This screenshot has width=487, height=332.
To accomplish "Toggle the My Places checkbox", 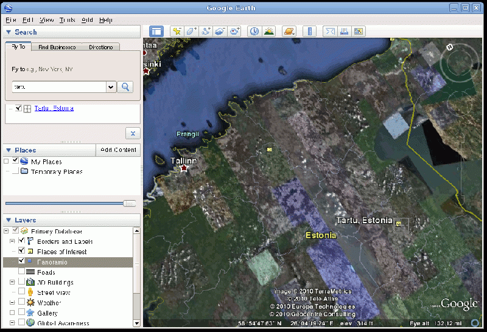I will tap(16, 161).
